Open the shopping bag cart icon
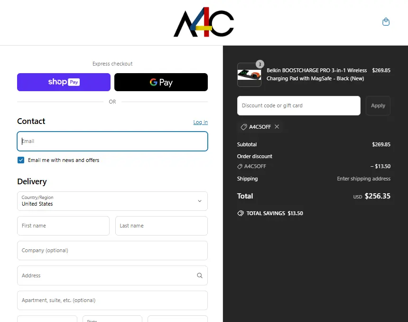 386,22
